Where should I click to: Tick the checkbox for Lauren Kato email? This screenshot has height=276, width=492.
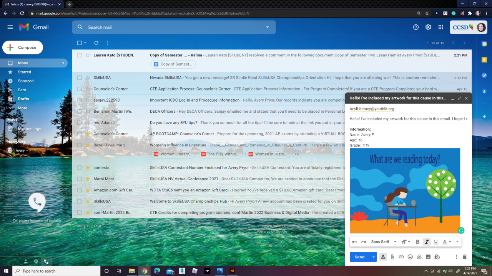[79, 55]
